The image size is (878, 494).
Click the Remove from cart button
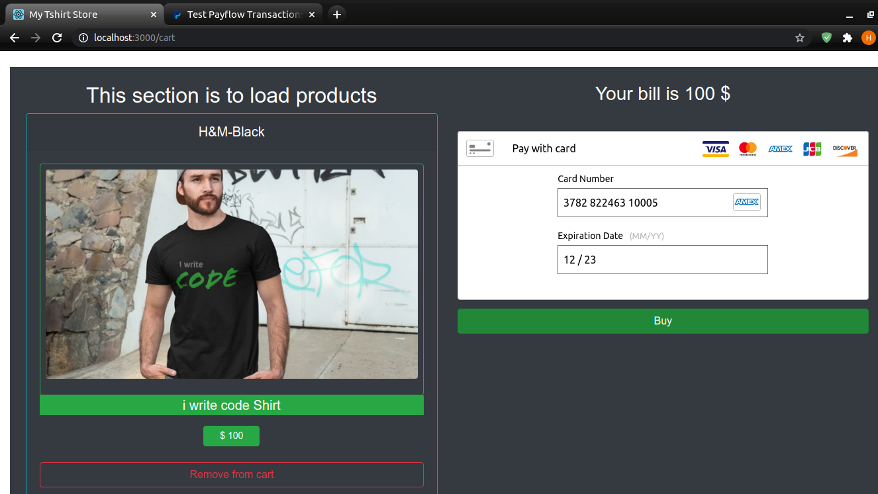232,475
